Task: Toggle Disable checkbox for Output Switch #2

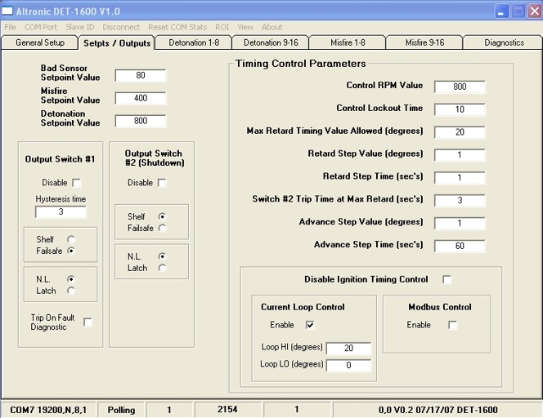Action: [x=162, y=183]
